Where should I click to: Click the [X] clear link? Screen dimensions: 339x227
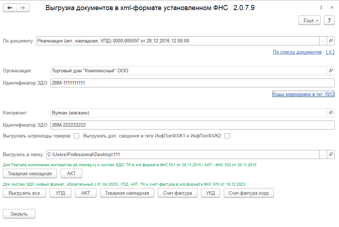pyautogui.click(x=330, y=52)
